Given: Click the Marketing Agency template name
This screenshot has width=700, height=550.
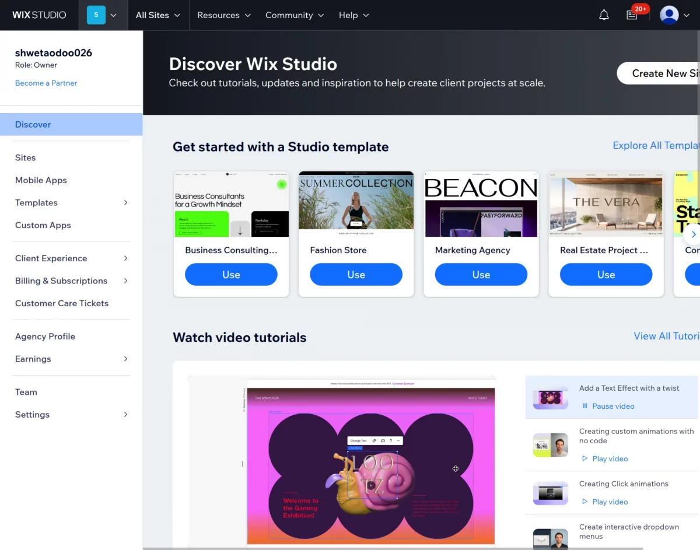Looking at the screenshot, I should pos(473,250).
